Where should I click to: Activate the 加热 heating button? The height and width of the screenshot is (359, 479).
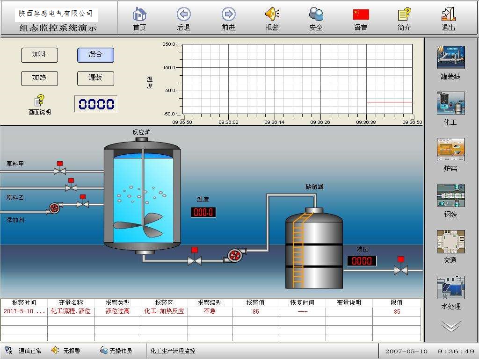point(39,79)
